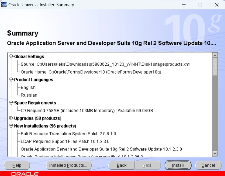This screenshot has width=225, height=176.
Task: Select Bali Resource Translation System Patch row
Action: [68, 134]
